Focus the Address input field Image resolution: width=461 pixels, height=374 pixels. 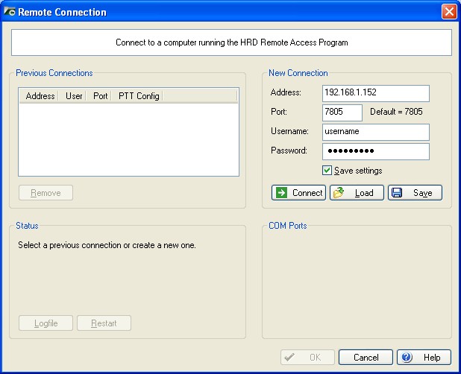pyautogui.click(x=376, y=93)
